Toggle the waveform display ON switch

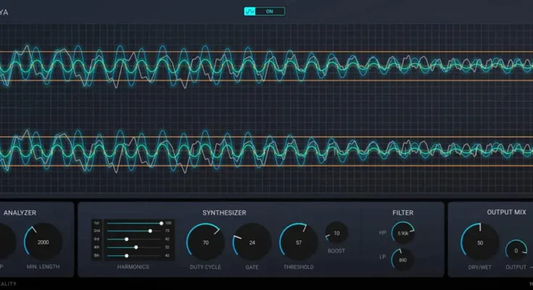pos(270,12)
